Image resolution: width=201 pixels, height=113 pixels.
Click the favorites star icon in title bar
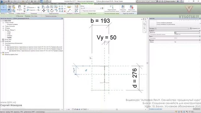click(162, 1)
